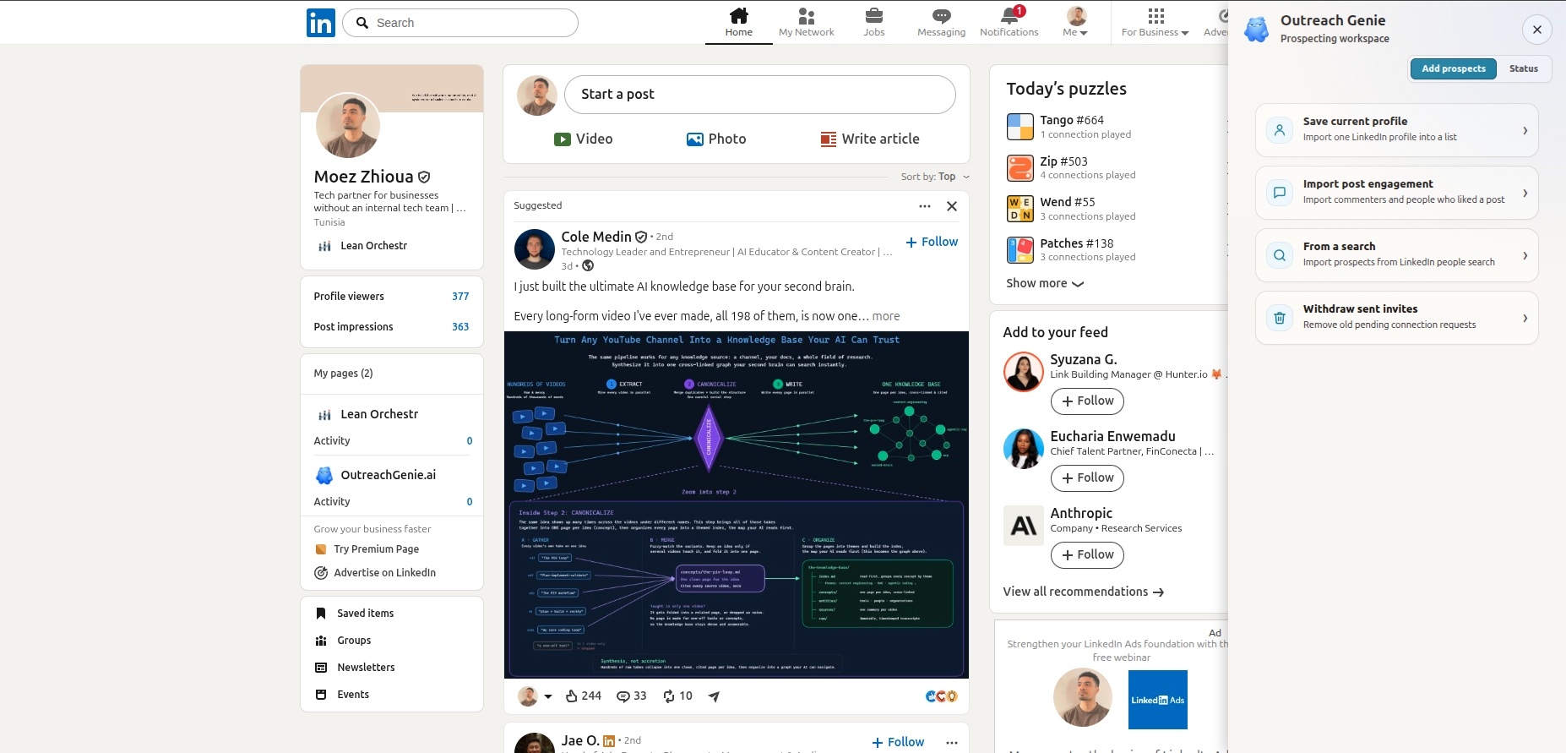
Task: Expand the Me profile dropdown
Action: click(x=1076, y=23)
